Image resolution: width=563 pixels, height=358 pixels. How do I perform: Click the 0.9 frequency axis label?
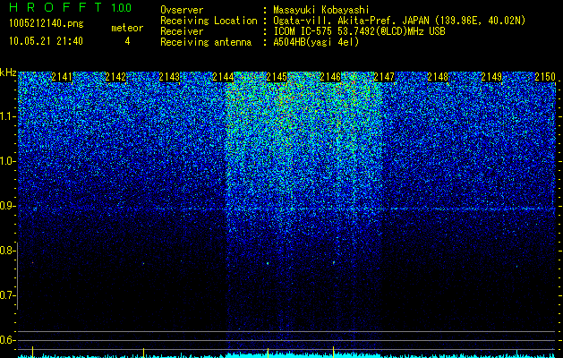[x=7, y=206]
